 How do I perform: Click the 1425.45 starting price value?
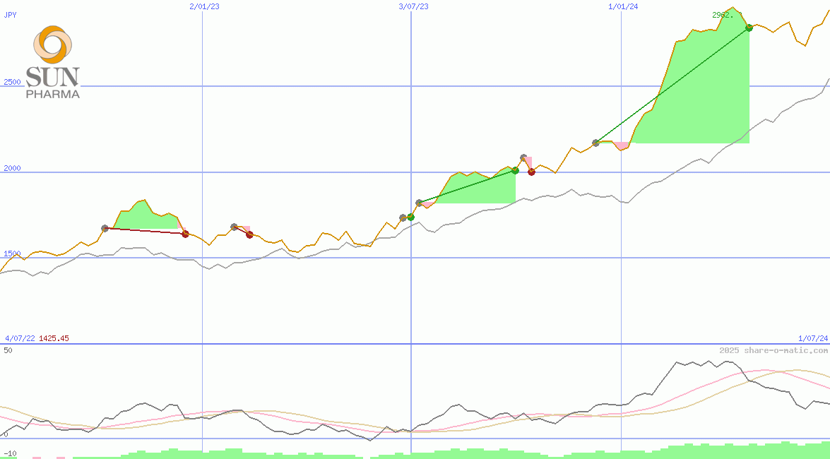54,338
